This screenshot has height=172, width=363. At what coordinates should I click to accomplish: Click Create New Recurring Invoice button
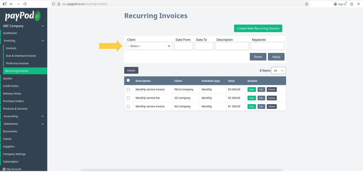258,28
